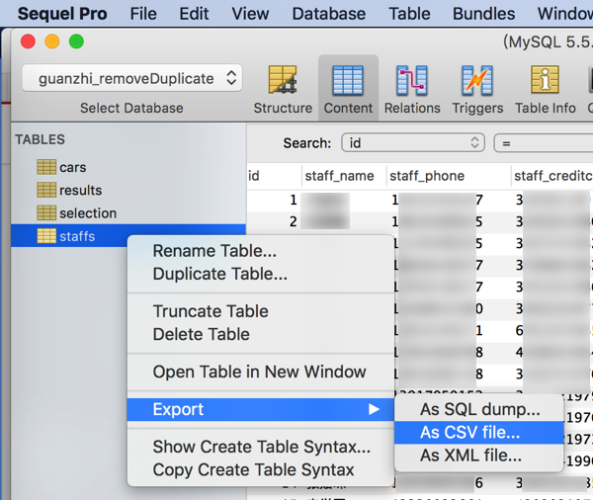Select As CSV file... export option
This screenshot has height=500, width=593.
478,432
